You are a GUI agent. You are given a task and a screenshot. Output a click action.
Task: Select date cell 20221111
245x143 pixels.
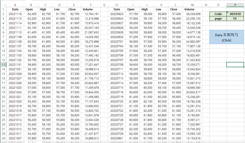[15, 28]
